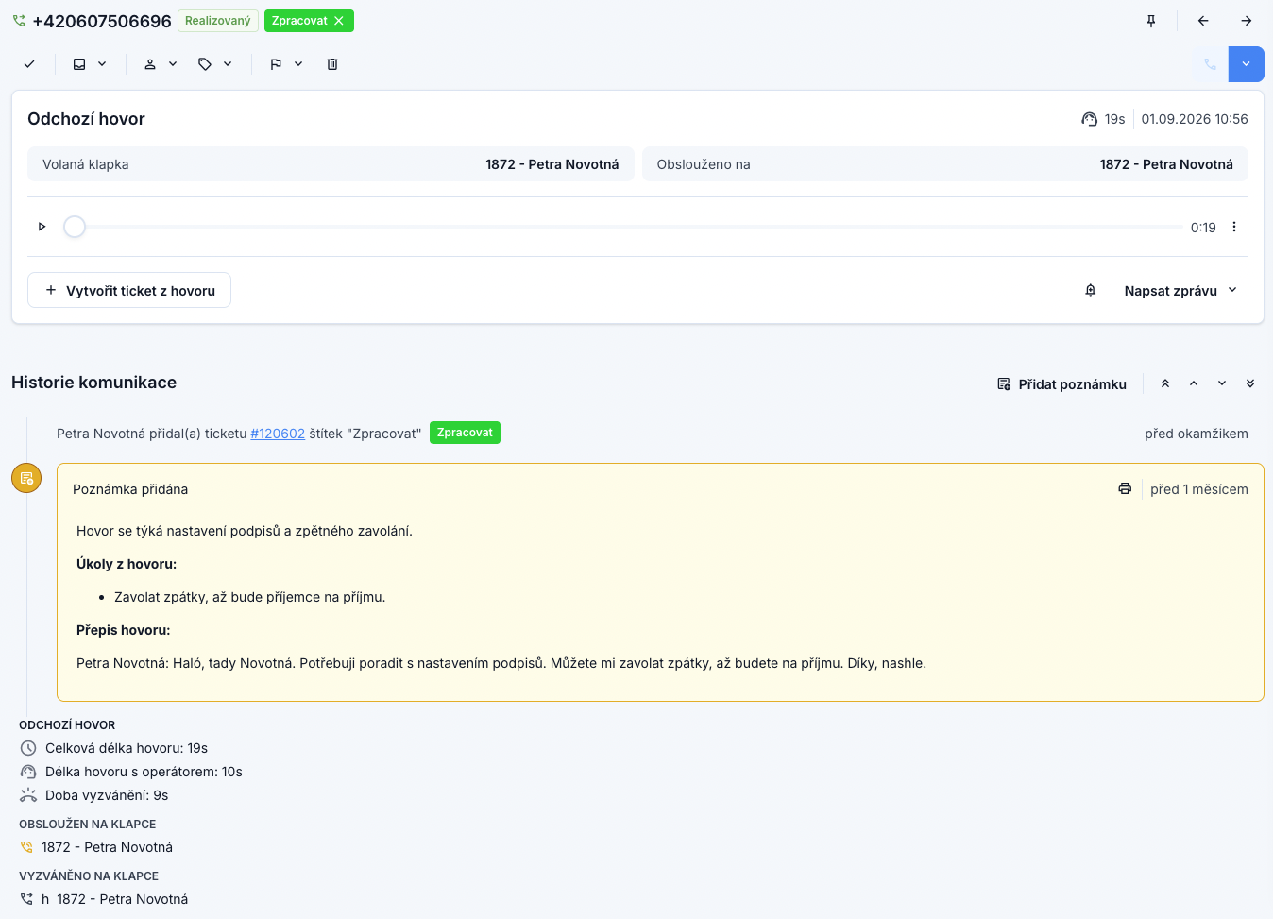Click 'Doba vyzvánění: 9s' text
Viewport: 1273px width, 919px height.
[107, 795]
